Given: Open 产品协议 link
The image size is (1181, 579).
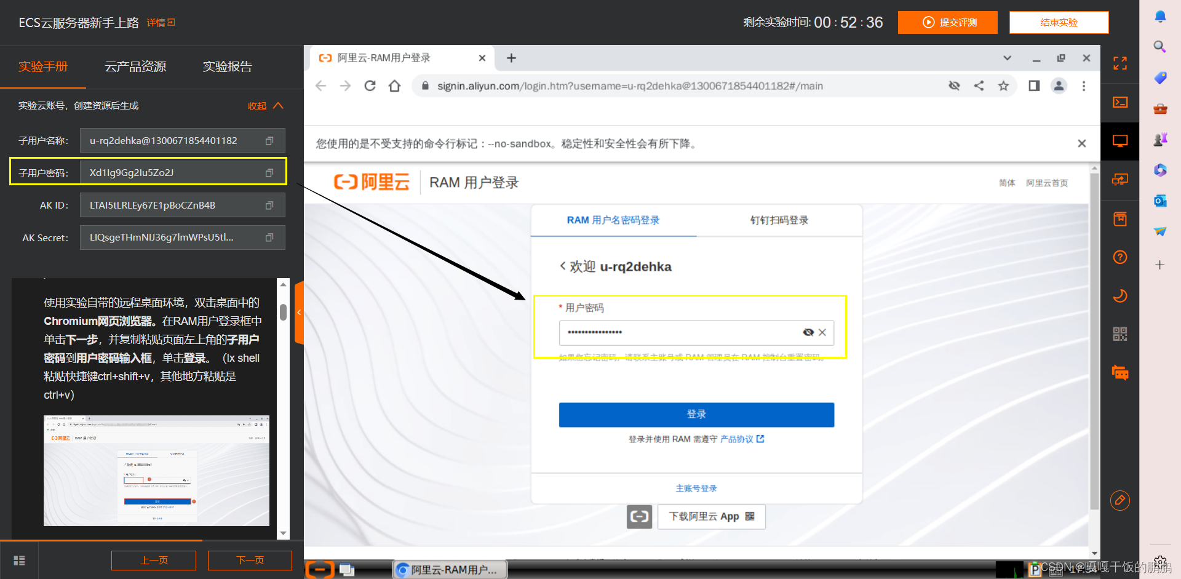Looking at the screenshot, I should [x=742, y=439].
